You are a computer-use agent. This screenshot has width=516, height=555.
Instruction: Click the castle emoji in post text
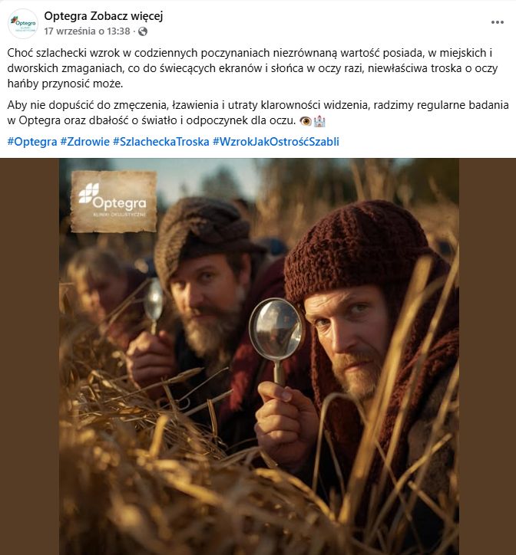(319, 121)
